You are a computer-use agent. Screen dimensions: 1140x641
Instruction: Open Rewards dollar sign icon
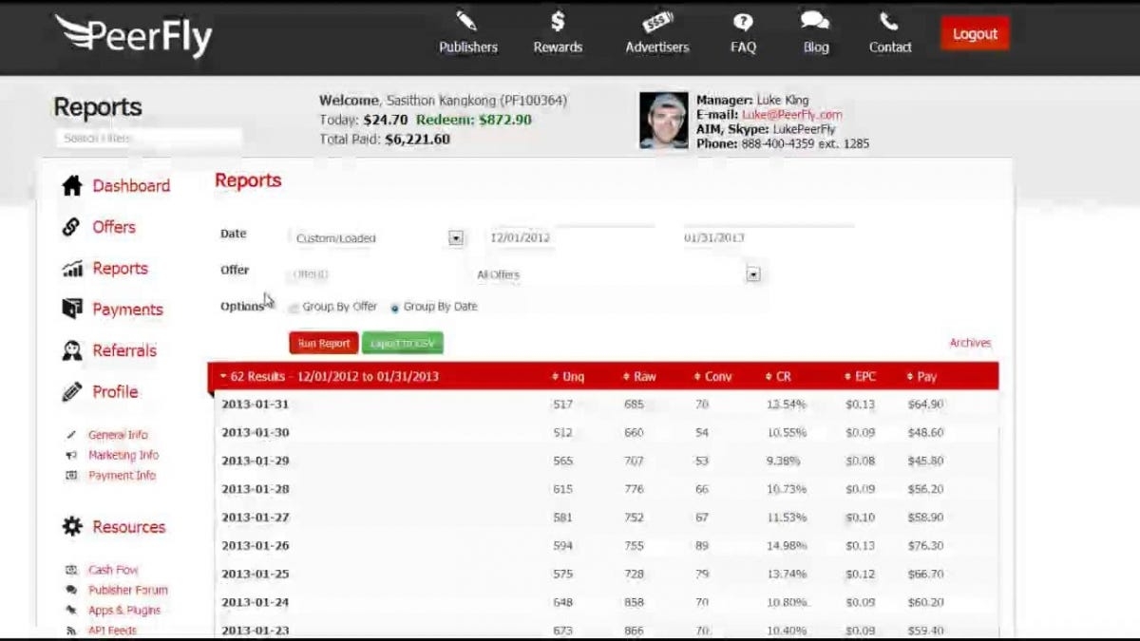[558, 21]
